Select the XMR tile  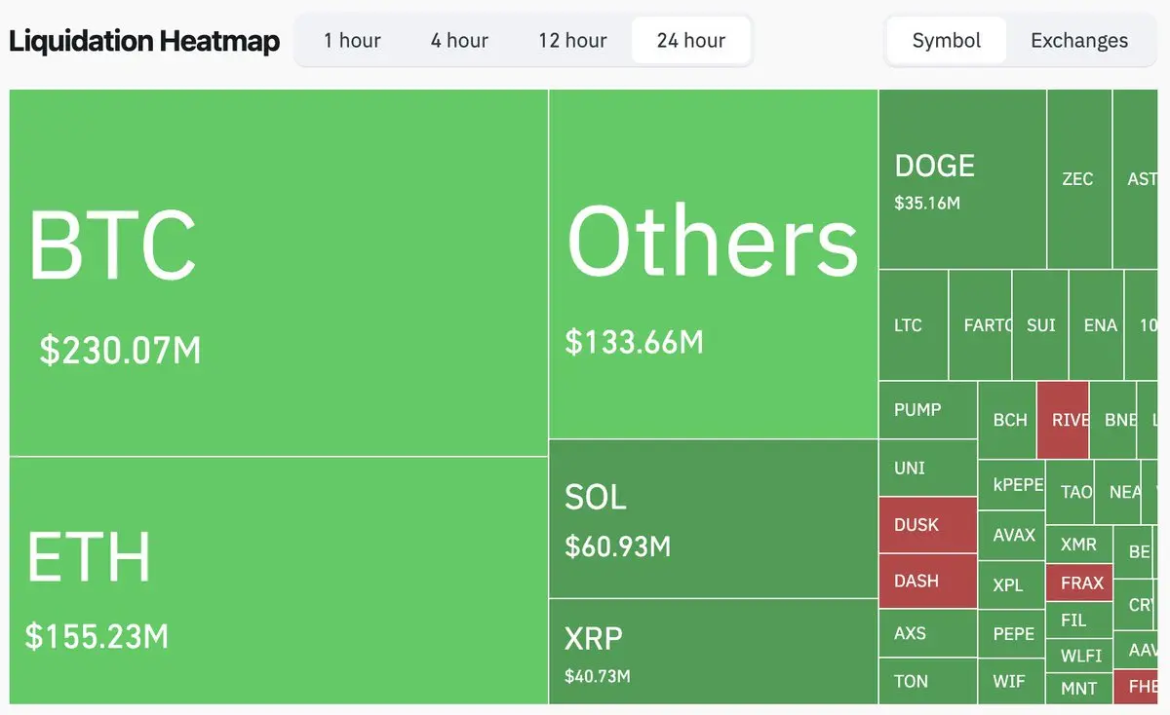[1079, 545]
